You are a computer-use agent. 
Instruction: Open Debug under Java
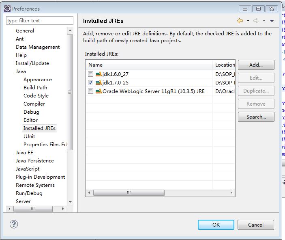pyautogui.click(x=31, y=112)
